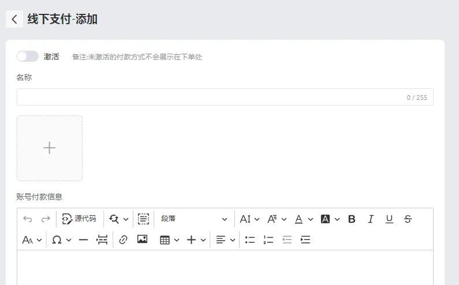Expand the text case dropdown arrow
This screenshot has height=285, width=459.
coord(39,240)
